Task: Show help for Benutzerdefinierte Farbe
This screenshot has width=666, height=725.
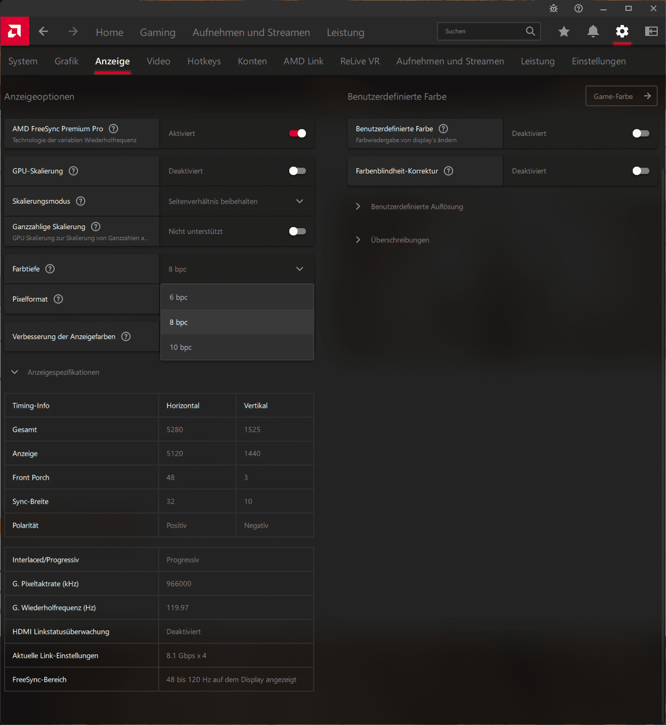Action: click(x=443, y=129)
